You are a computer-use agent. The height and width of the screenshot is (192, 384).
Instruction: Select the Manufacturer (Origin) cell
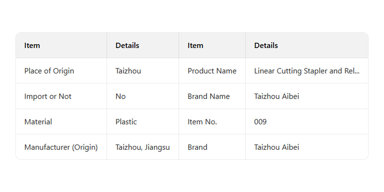tap(61, 147)
